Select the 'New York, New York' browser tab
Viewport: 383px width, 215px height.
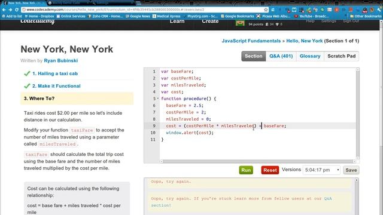pos(23,3)
